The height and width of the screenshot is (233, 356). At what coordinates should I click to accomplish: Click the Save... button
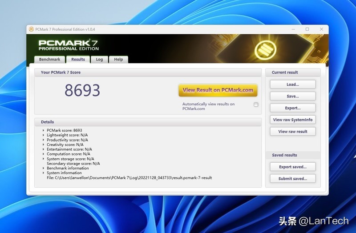point(293,96)
